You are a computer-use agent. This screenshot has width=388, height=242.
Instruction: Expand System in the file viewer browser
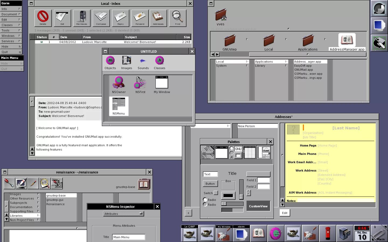click(232, 66)
